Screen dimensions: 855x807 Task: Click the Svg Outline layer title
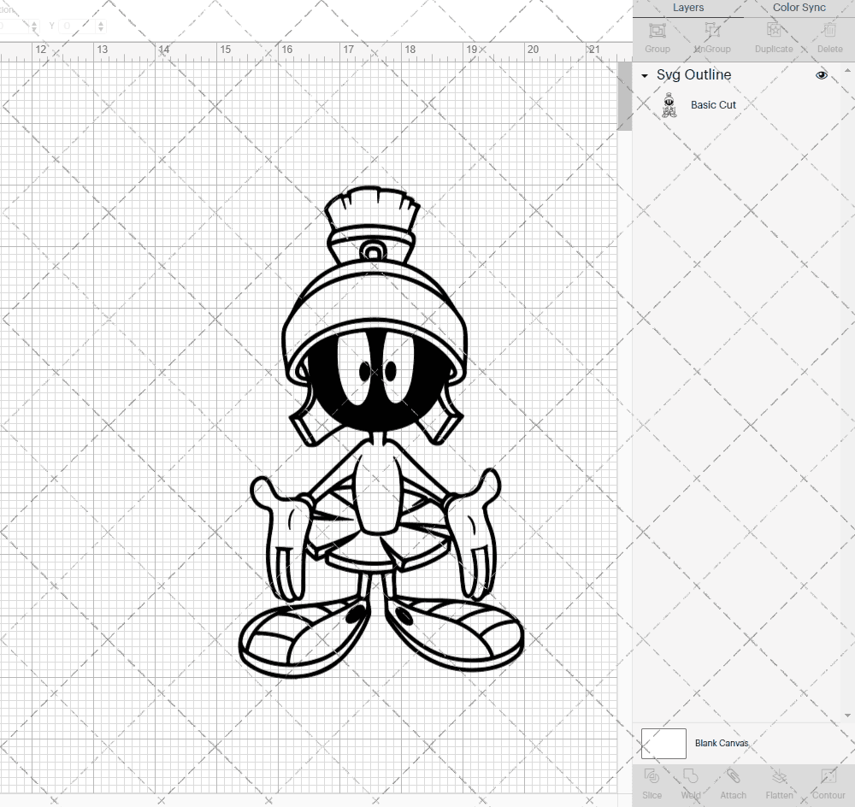(693, 74)
